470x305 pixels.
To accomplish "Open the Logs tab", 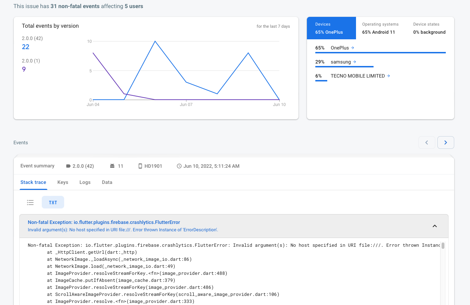I will click(x=85, y=182).
